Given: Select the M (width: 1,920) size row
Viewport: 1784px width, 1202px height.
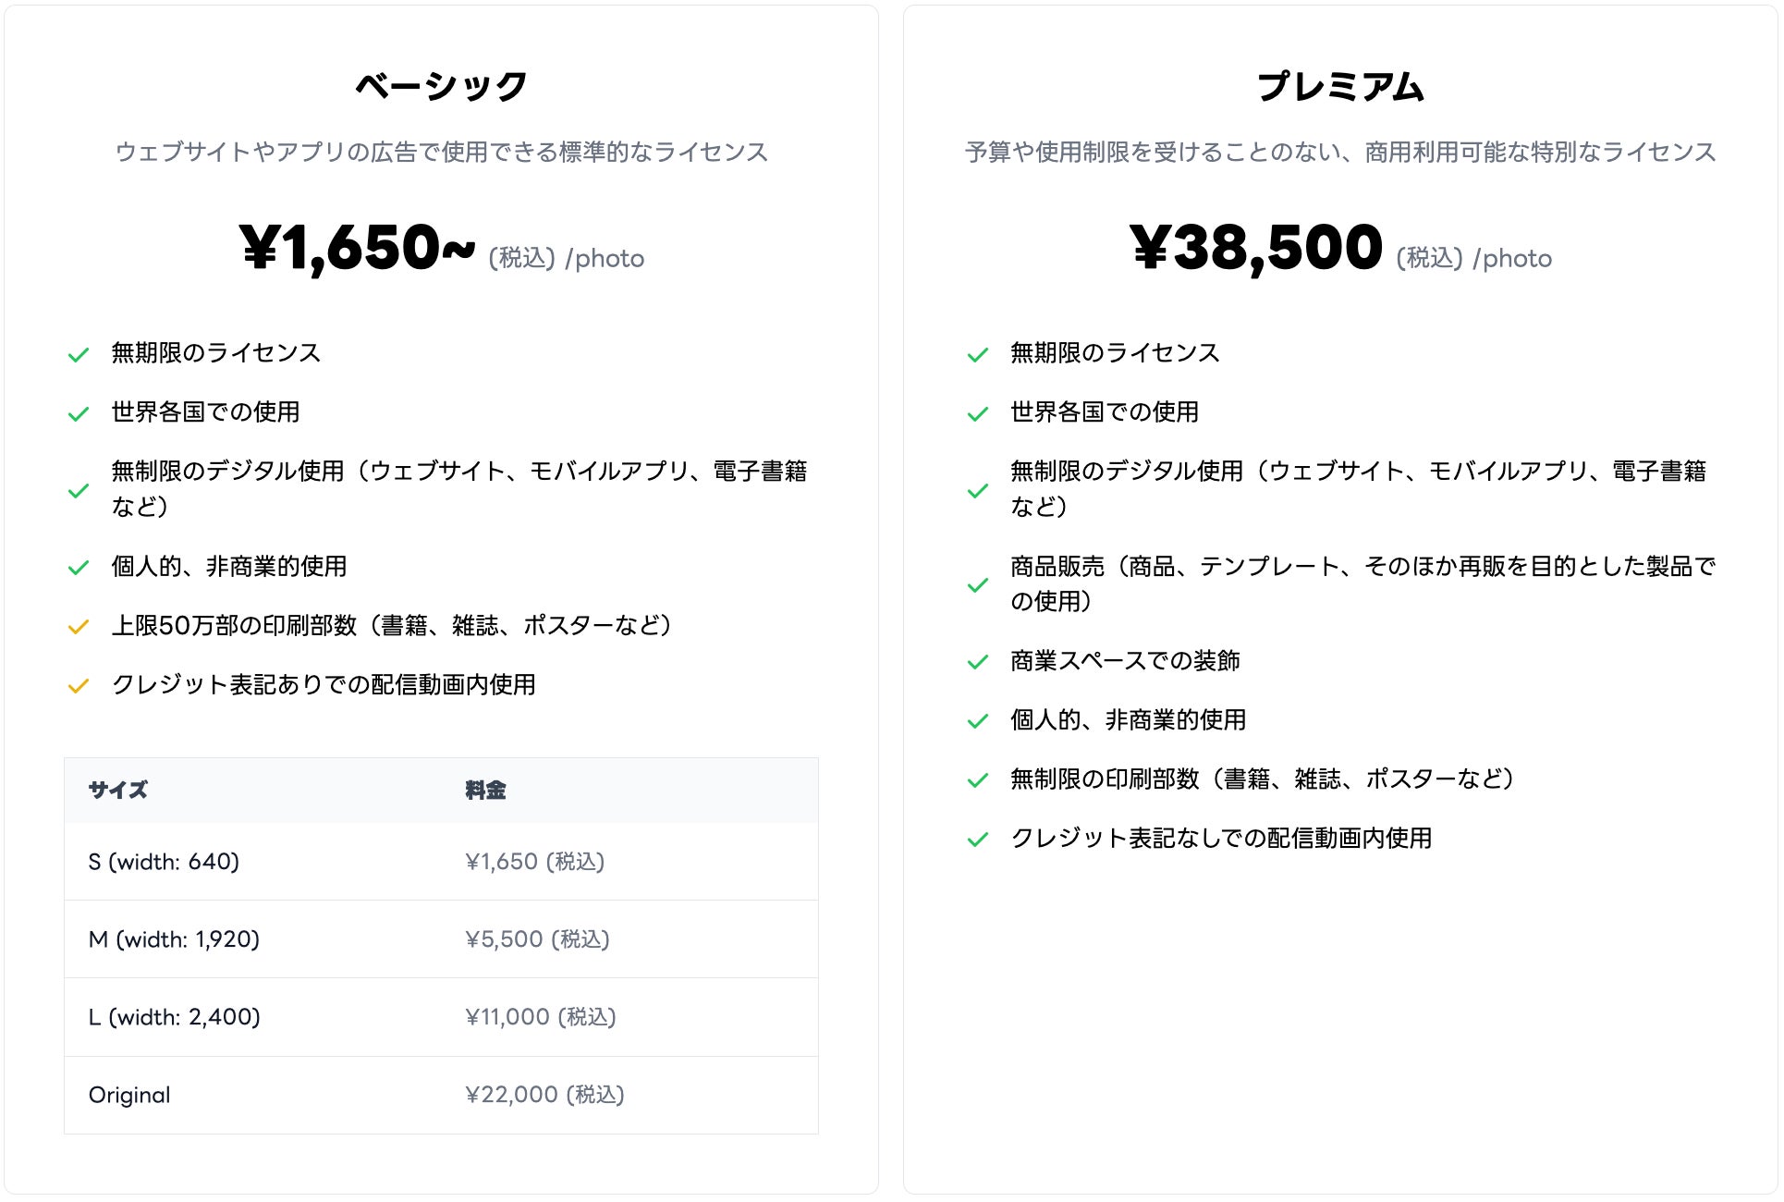Looking at the screenshot, I should click(441, 939).
